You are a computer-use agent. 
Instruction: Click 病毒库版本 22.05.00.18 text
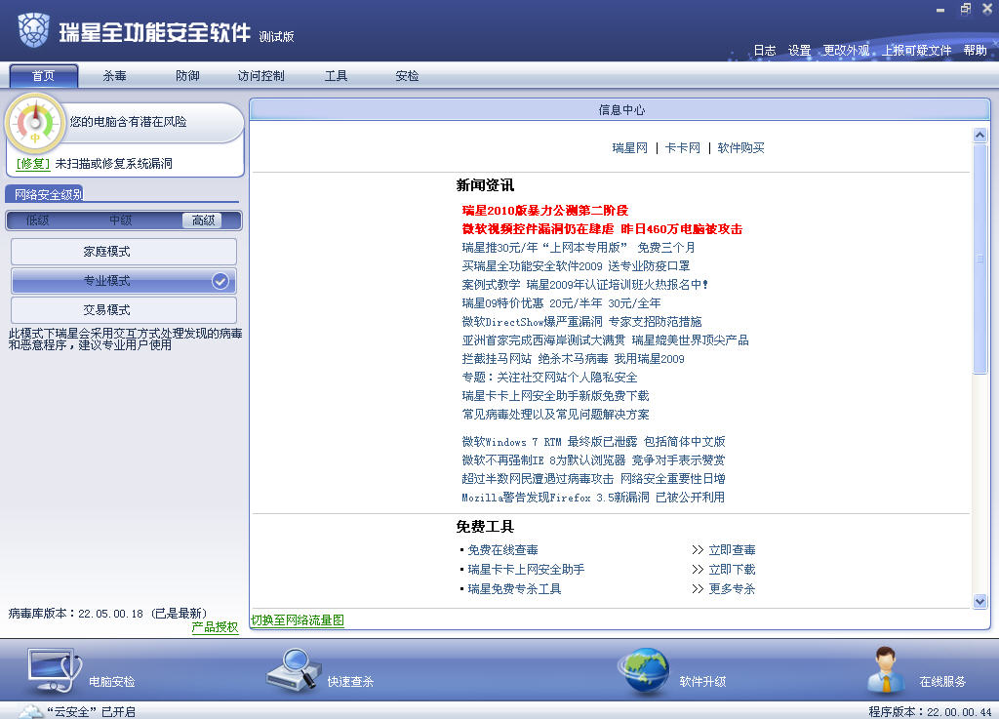coord(107,614)
